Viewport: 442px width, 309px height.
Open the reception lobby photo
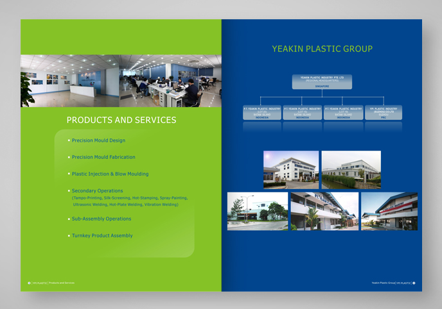tap(69, 81)
